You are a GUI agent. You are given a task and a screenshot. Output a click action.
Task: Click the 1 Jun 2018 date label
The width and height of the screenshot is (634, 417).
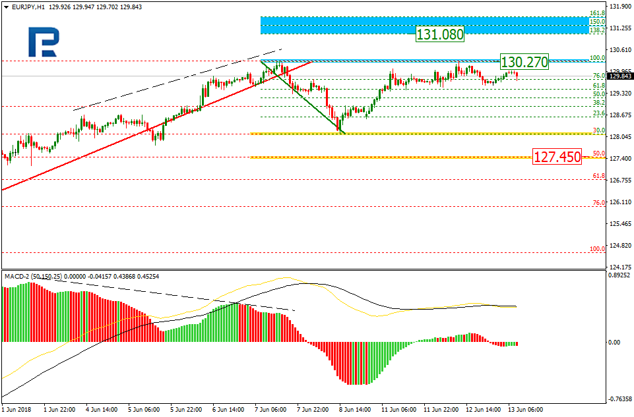click(x=16, y=410)
